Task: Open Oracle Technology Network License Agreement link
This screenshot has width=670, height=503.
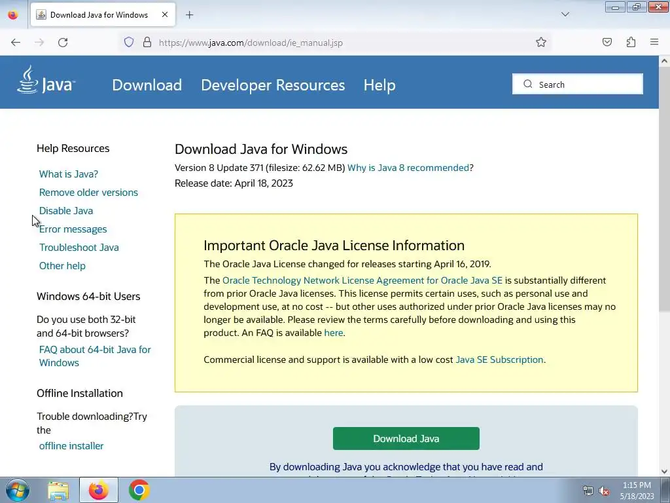Action: [362, 280]
